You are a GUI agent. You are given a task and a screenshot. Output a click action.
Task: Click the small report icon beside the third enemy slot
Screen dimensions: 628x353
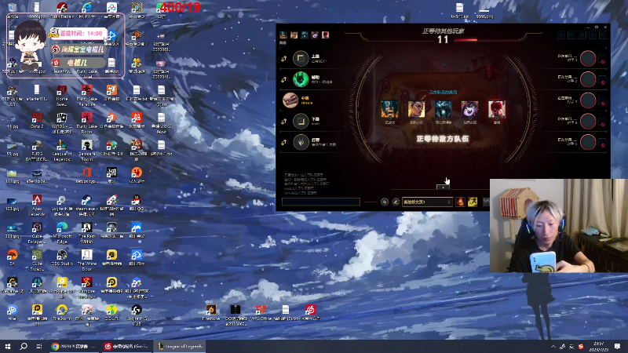point(603,104)
